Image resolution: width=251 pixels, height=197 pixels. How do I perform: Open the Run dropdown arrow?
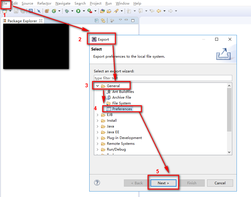tap(84, 11)
